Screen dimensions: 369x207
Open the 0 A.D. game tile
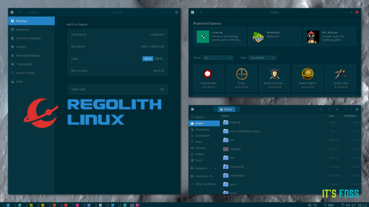click(242, 78)
